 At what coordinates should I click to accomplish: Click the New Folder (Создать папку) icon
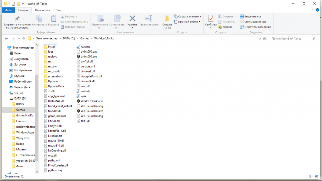pos(167,19)
